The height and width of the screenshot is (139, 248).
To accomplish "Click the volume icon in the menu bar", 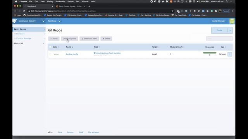I will pos(198,2).
